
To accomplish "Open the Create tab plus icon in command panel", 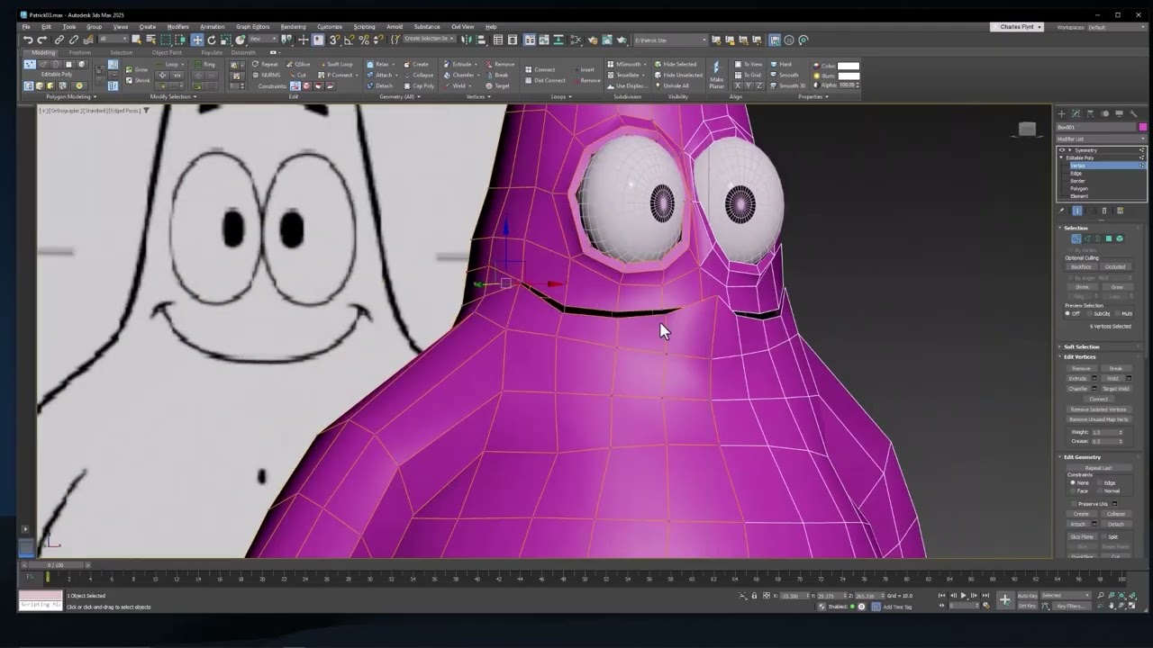I will [1061, 113].
